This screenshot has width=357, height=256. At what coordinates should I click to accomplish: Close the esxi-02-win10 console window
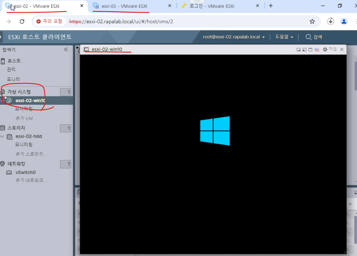342,50
